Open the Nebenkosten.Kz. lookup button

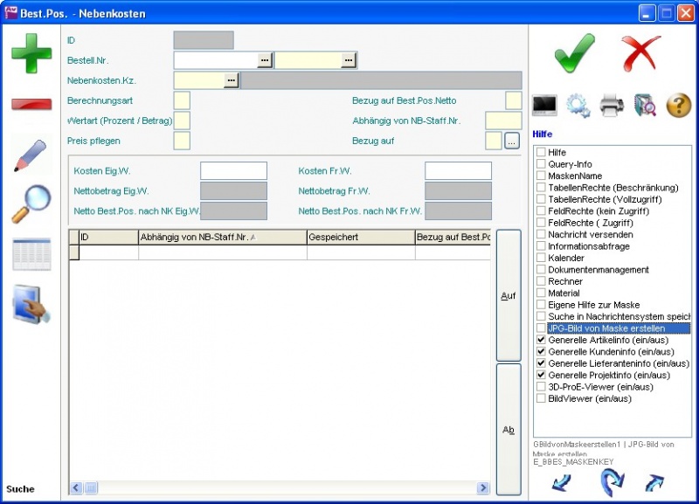tap(231, 80)
